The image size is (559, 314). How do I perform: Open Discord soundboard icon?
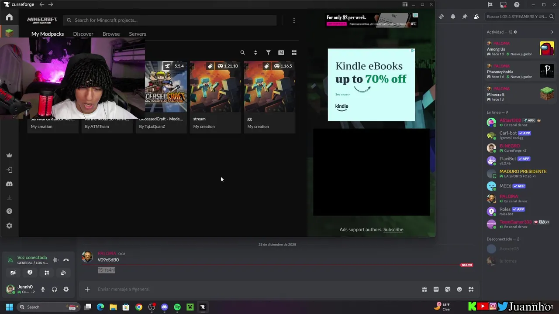[x=63, y=273]
